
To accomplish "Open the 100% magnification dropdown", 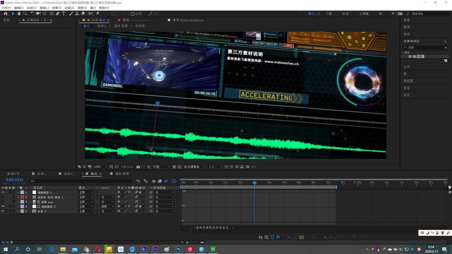I will [x=100, y=167].
